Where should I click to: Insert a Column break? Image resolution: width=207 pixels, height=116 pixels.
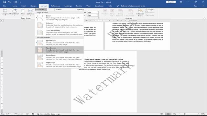[x=60, y=25]
